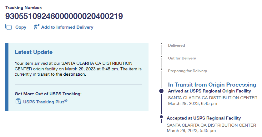This screenshot has width=262, height=137.
Task: Select the Delivered status label
Action: tap(176, 45)
